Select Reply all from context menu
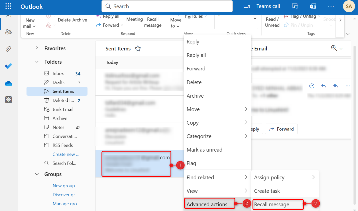Viewport: 358px width, 211px height. (217, 55)
